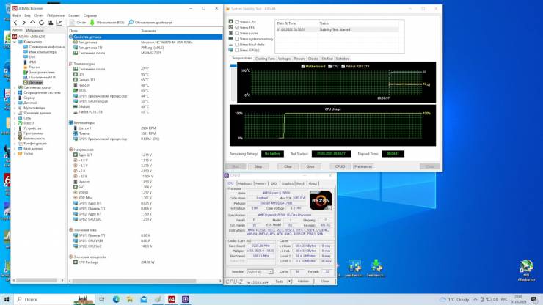Switch to Statistics tab in stability test
The image size is (543, 305).
tap(343, 59)
